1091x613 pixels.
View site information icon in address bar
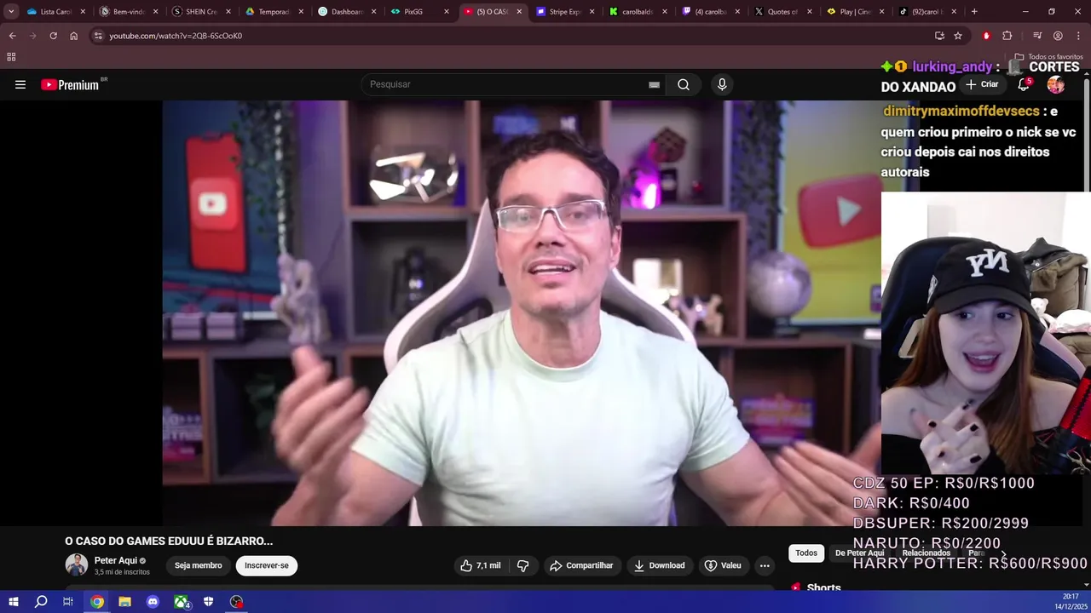pyautogui.click(x=98, y=36)
